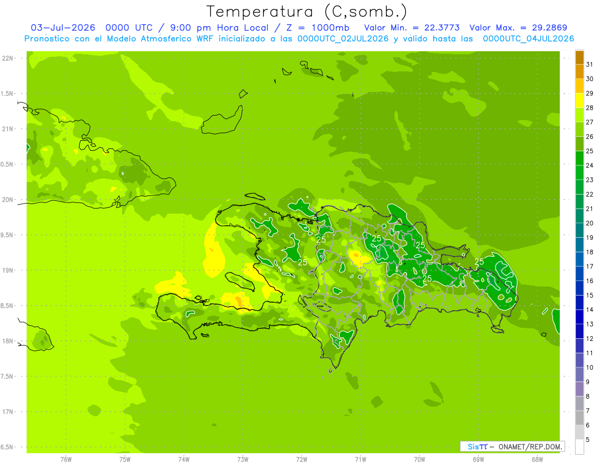603x466 pixels.
Task: Click the legend value "27"
Action: pos(590,122)
